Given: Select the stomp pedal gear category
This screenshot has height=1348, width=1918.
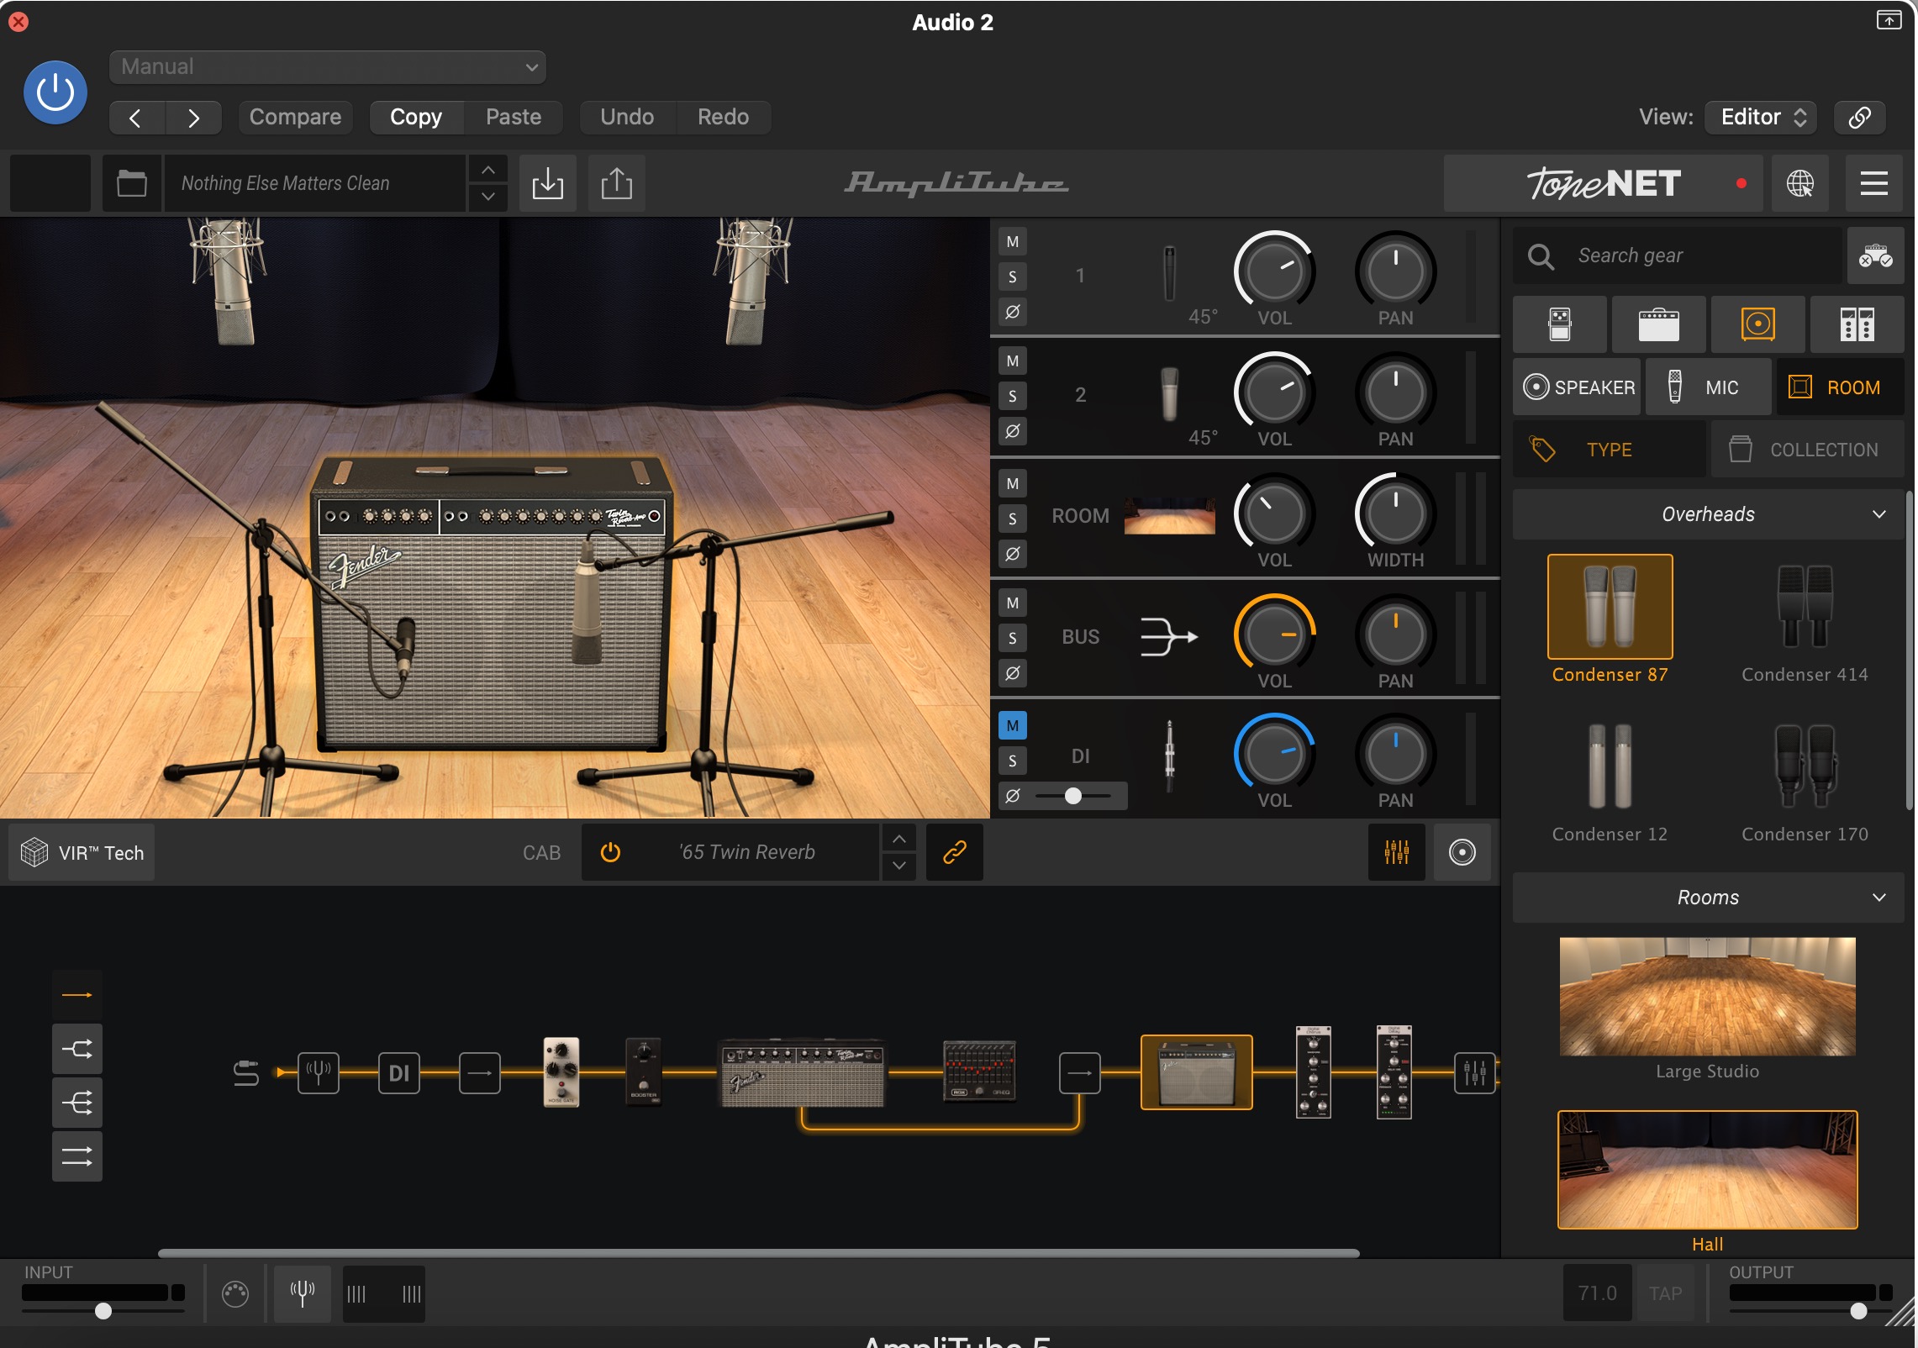Looking at the screenshot, I should pos(1560,324).
